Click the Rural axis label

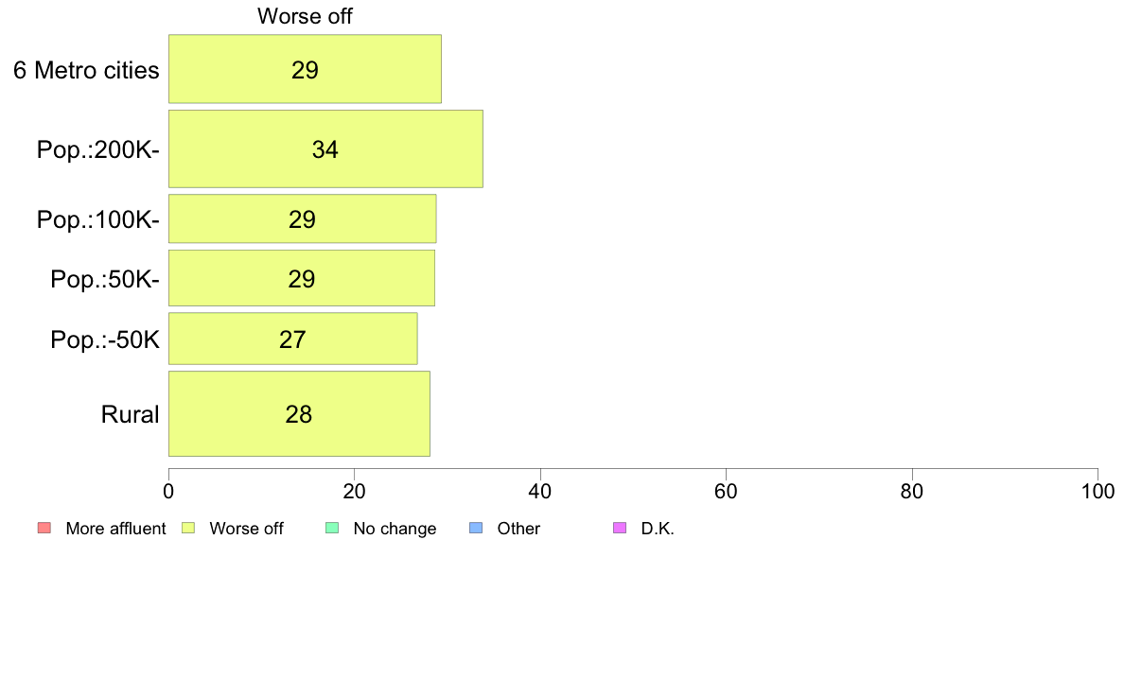(x=130, y=414)
